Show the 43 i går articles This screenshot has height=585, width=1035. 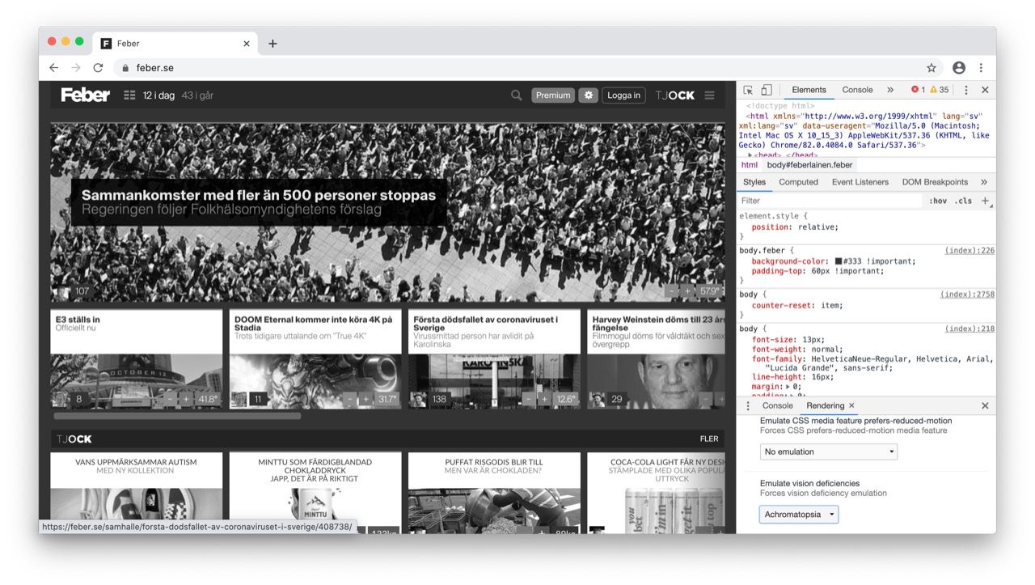tap(197, 95)
